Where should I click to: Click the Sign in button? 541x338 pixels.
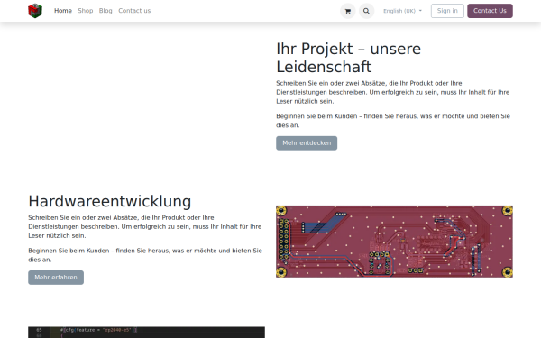point(447,11)
